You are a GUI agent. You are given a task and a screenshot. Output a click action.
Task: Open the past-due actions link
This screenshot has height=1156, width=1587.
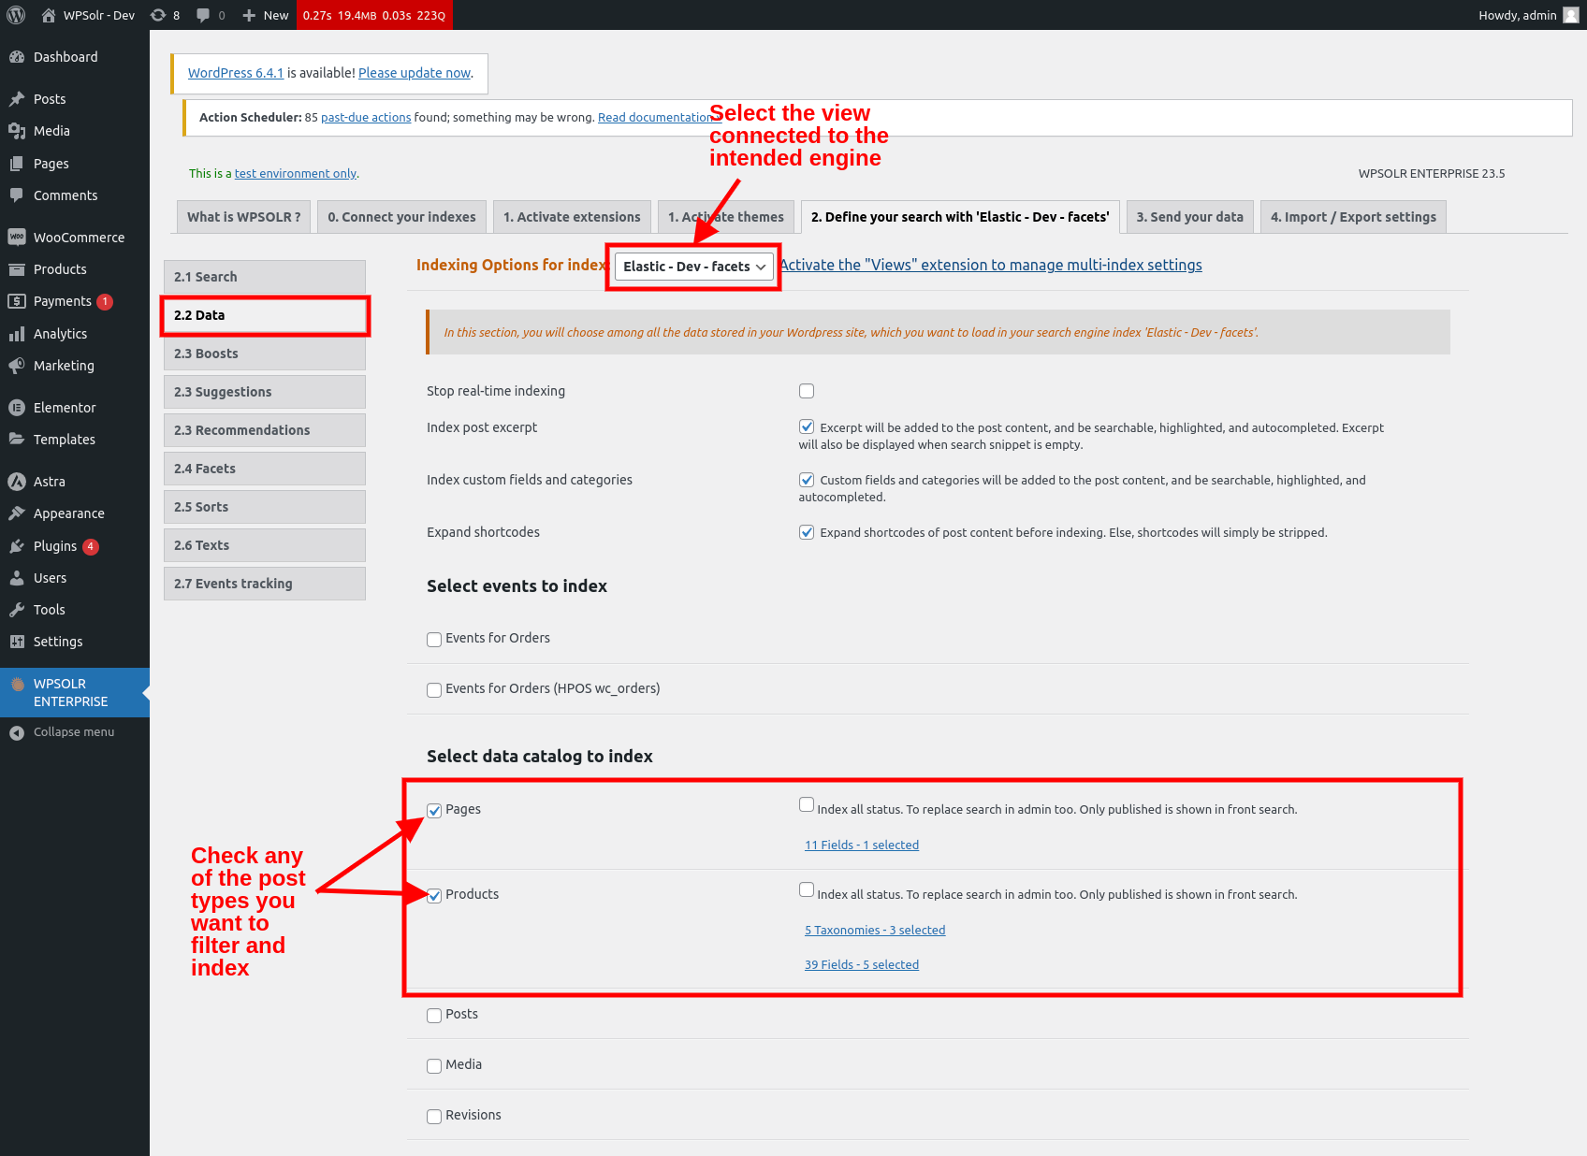tap(366, 118)
